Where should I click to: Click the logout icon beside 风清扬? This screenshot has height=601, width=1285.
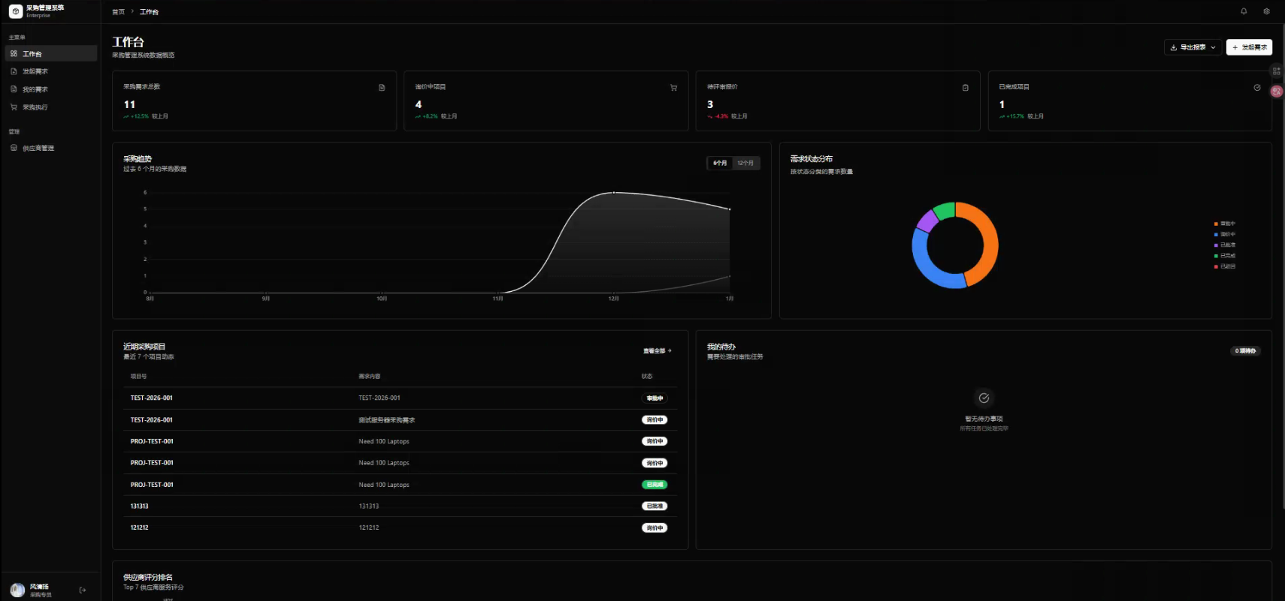(83, 590)
